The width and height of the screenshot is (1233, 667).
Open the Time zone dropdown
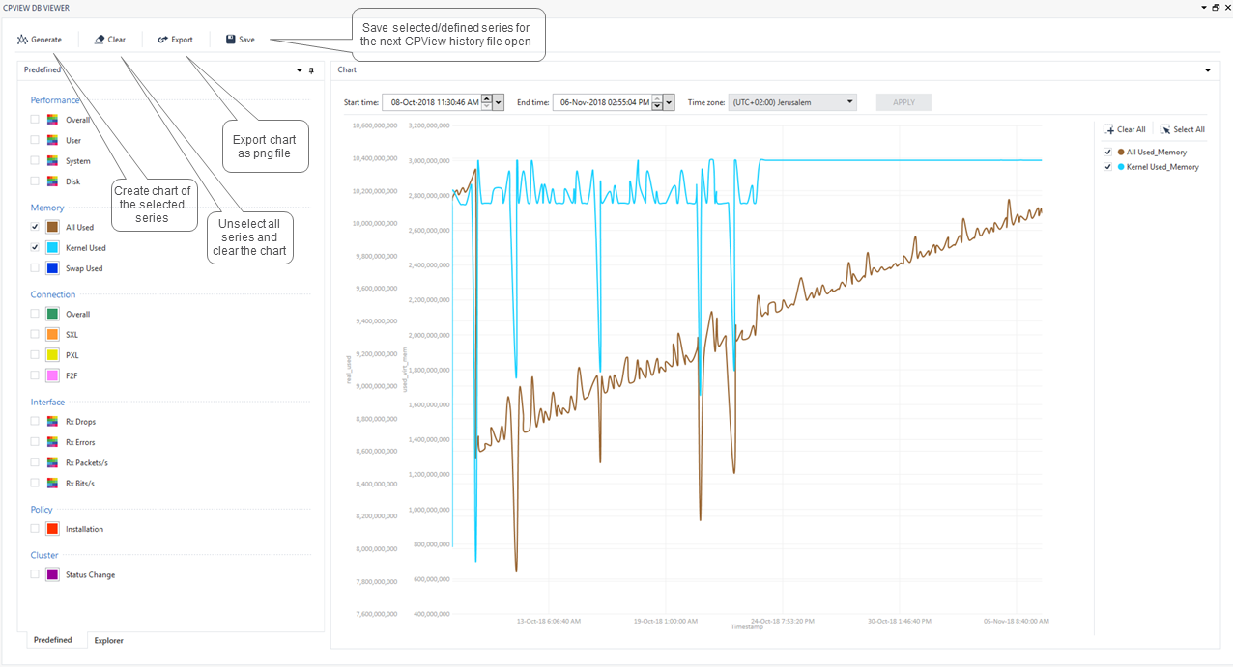pos(848,101)
